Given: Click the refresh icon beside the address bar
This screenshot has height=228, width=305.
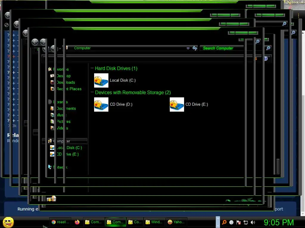Looking at the screenshot, I should (195, 48).
